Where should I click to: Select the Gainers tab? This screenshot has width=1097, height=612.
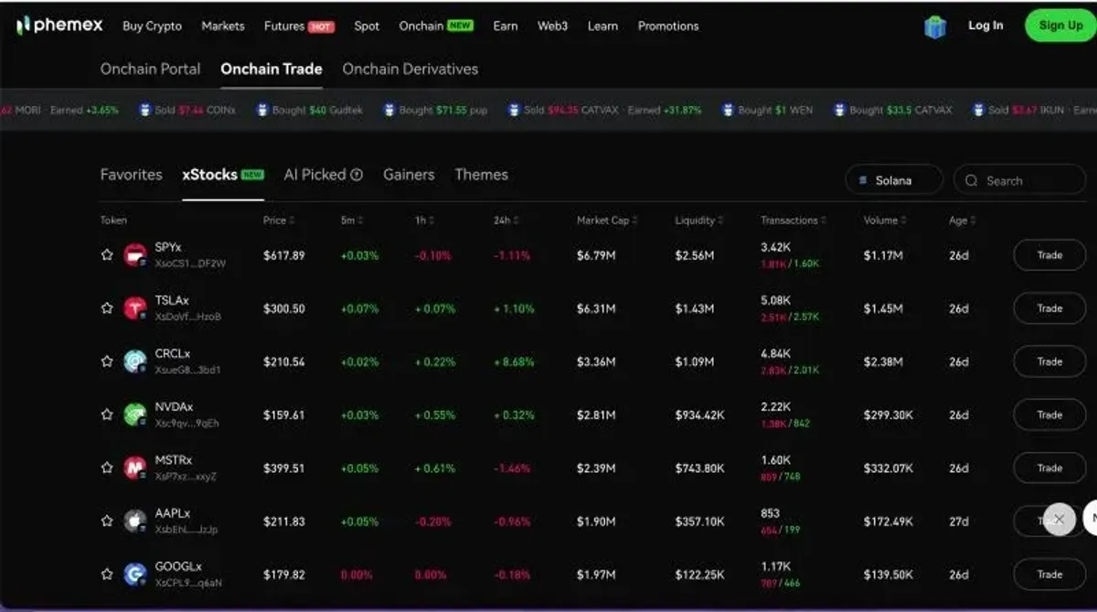(409, 175)
